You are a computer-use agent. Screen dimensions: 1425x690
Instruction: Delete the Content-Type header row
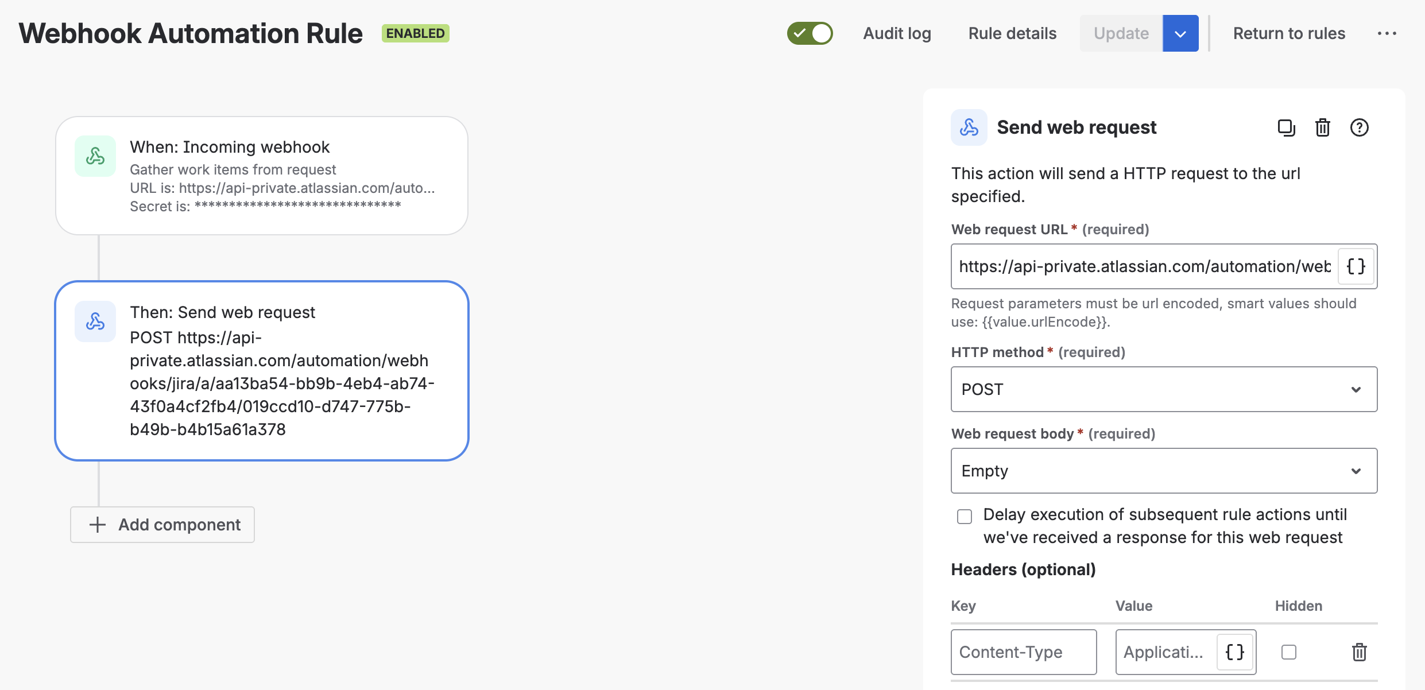(x=1359, y=652)
